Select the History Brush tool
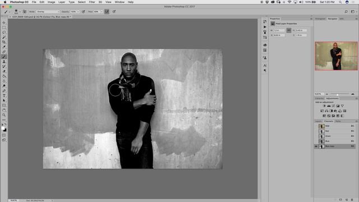 [4, 66]
